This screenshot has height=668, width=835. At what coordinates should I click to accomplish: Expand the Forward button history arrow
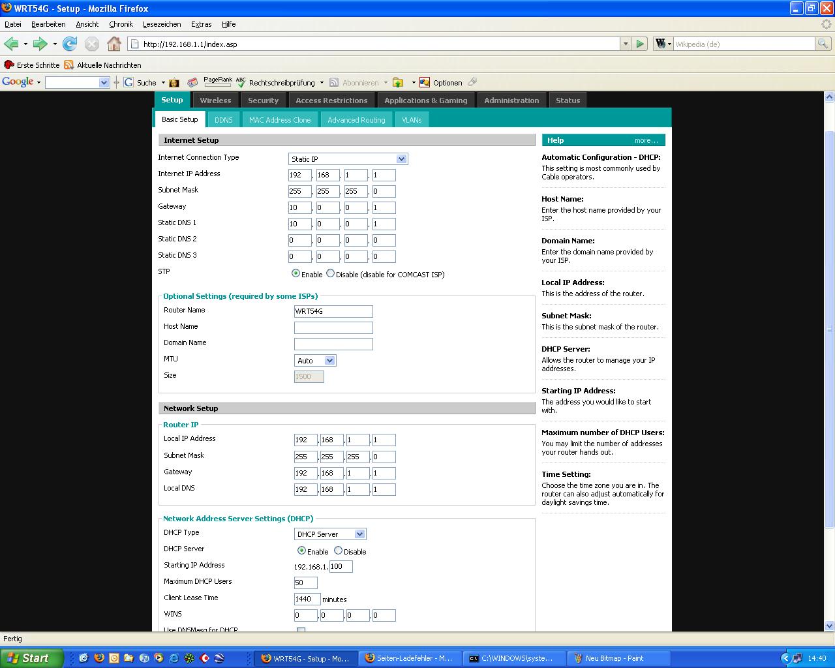pyautogui.click(x=55, y=44)
